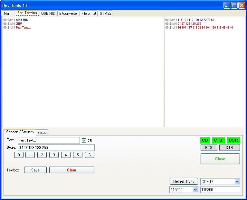Click the red Clear textbox button
Image resolution: width=247 pixels, height=200 pixels.
click(x=71, y=170)
